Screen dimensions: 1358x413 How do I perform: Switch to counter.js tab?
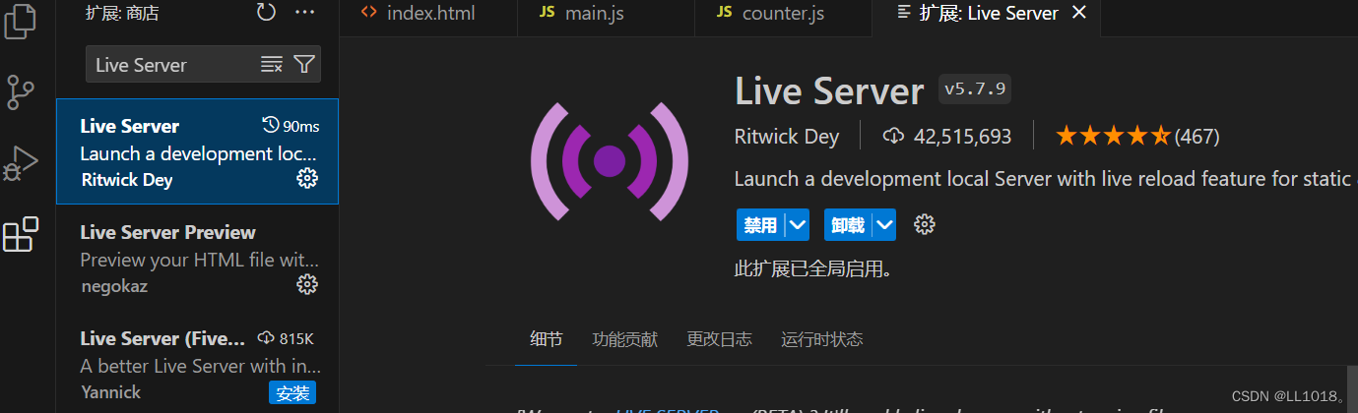click(783, 14)
